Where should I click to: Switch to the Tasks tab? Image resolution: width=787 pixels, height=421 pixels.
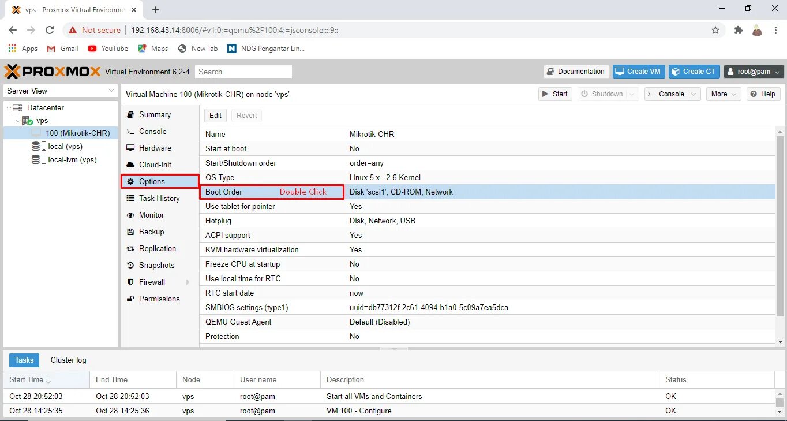pos(24,360)
